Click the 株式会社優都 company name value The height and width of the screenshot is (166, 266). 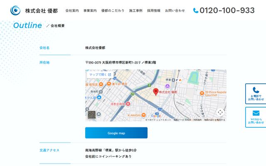click(95, 48)
